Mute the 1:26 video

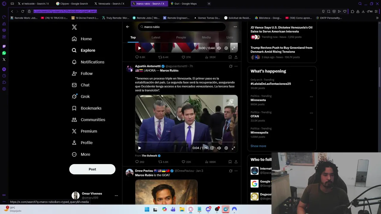click(x=219, y=148)
